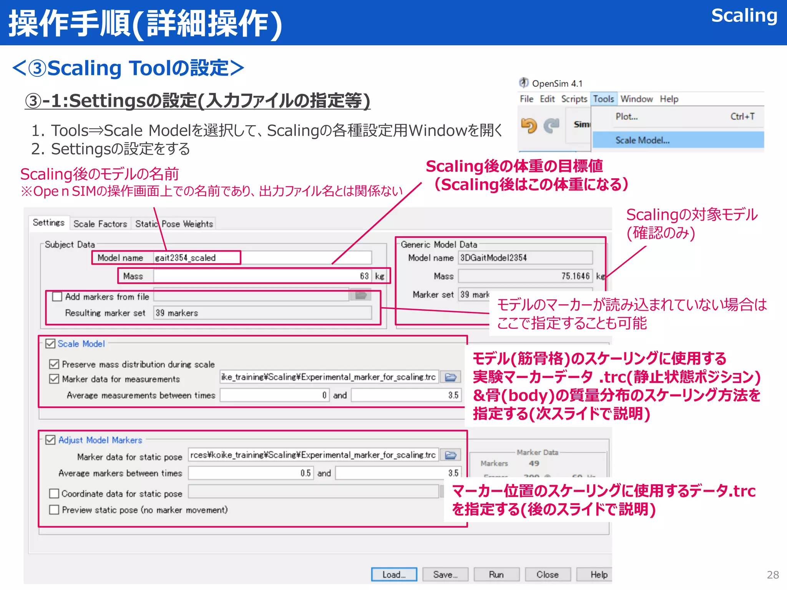Click the Marker data for measurements path field
The width and height of the screenshot is (787, 590).
click(x=329, y=377)
